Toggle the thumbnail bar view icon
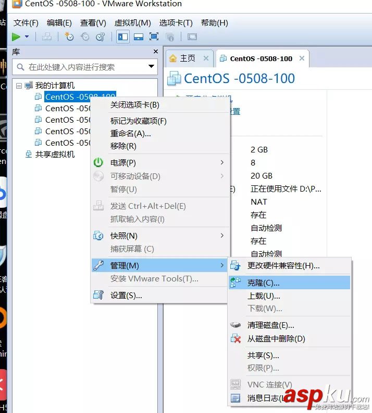 (x=138, y=37)
